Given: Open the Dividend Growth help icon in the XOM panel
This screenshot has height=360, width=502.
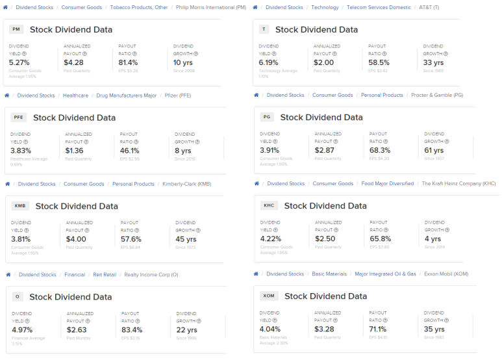Looking at the screenshot, I should point(446,320).
